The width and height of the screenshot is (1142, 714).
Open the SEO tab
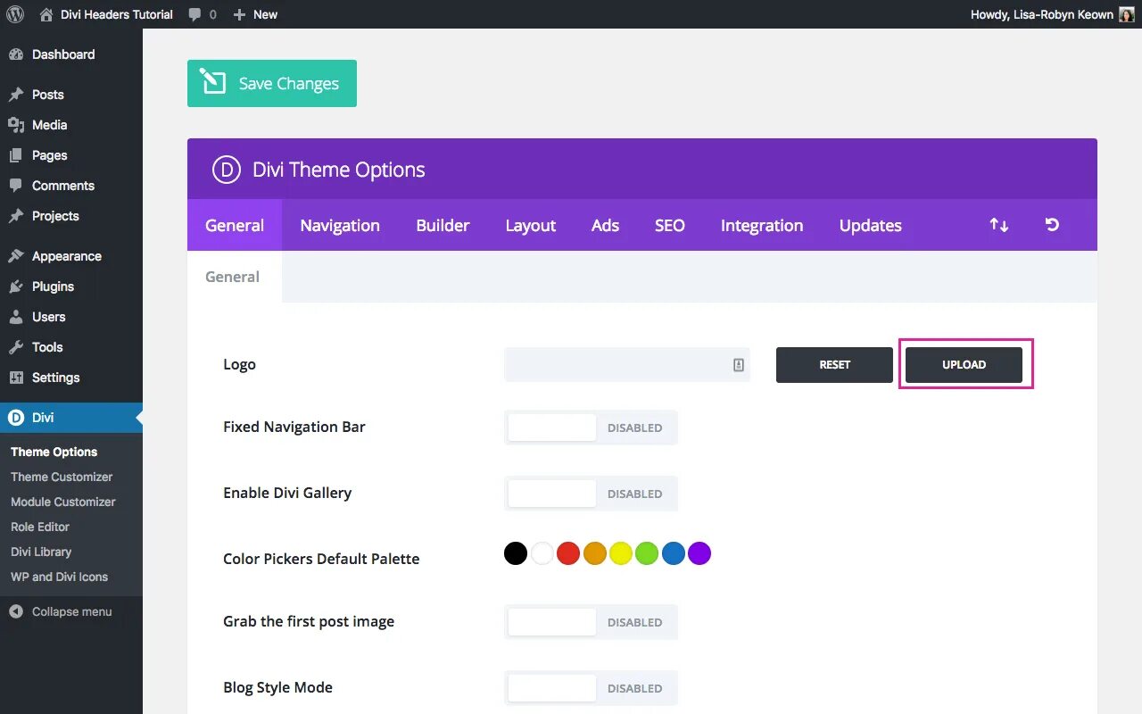pos(670,225)
